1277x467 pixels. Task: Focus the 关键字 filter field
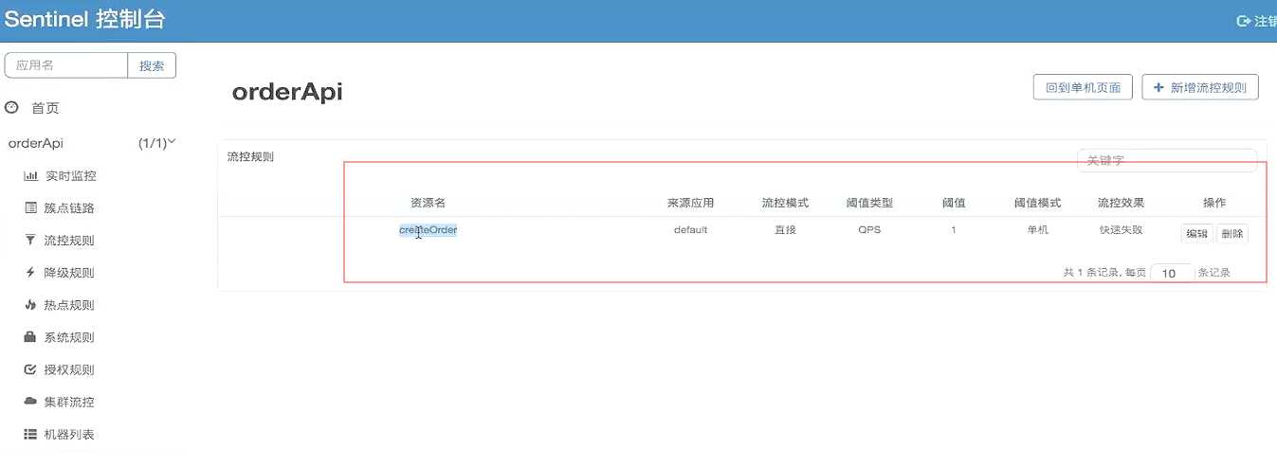pyautogui.click(x=1167, y=161)
